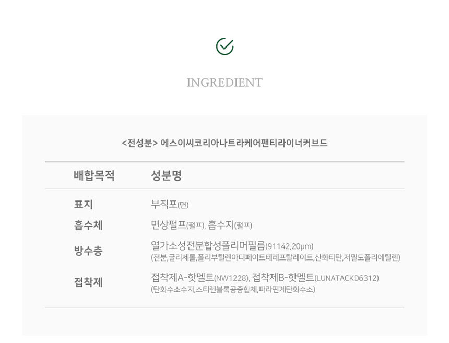The image size is (449, 343).
Task: Click the <전성분> product title line
Action: [224, 143]
